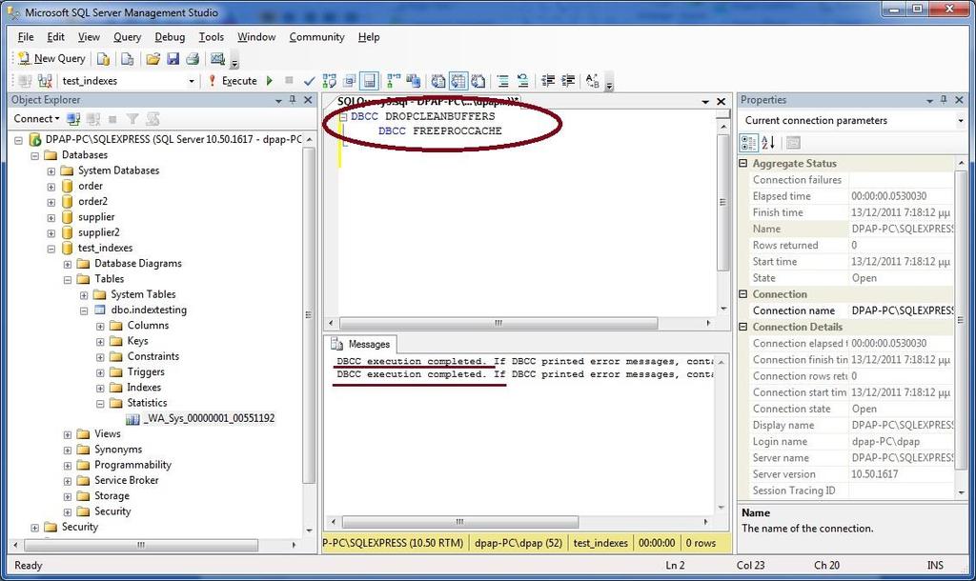976x581 pixels.
Task: Display the estimated execution plan
Action: (x=329, y=81)
